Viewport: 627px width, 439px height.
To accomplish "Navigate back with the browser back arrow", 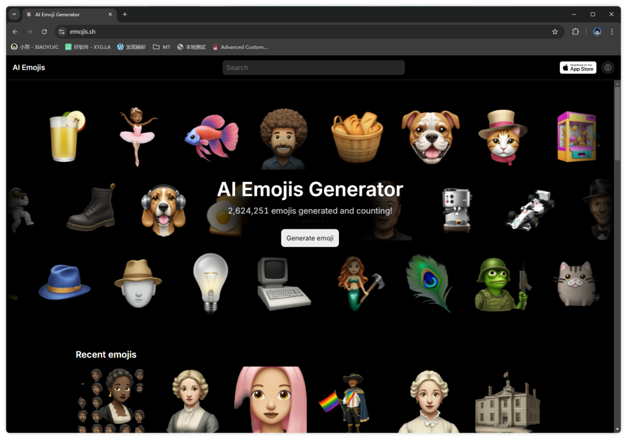I will point(15,32).
